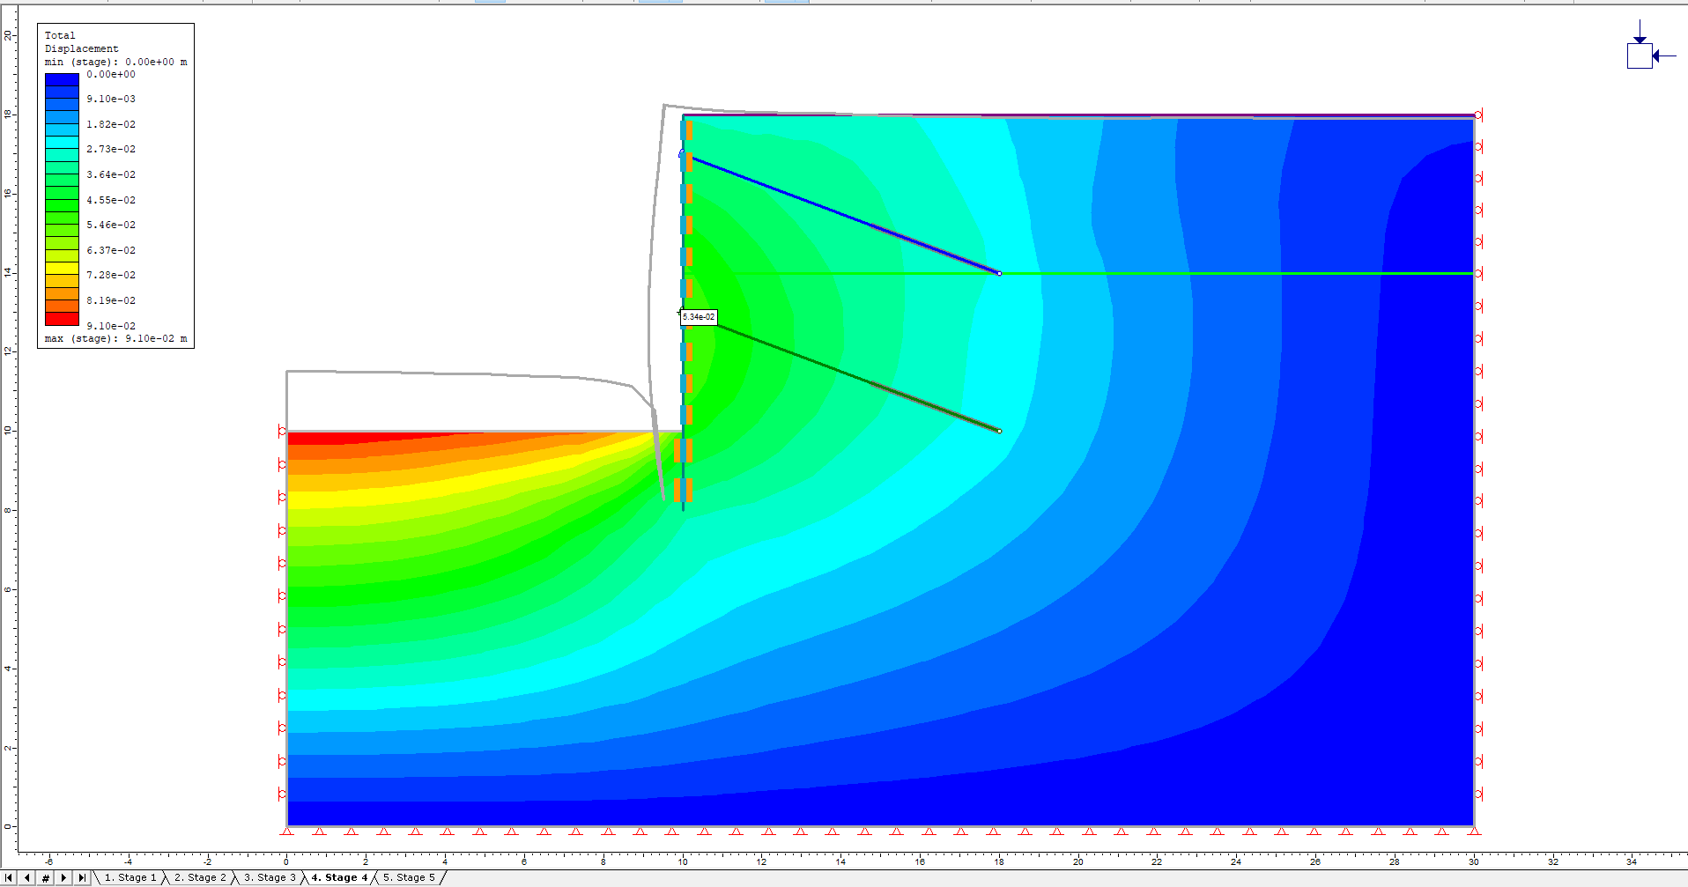This screenshot has height=887, width=1688.
Task: Go to Stage 3 tab
Action: 270,877
